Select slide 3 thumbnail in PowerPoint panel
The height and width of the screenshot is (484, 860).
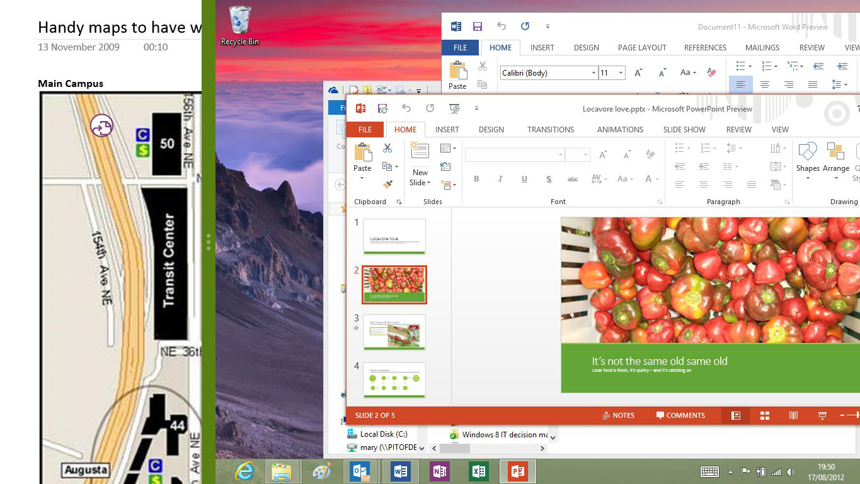pos(394,332)
